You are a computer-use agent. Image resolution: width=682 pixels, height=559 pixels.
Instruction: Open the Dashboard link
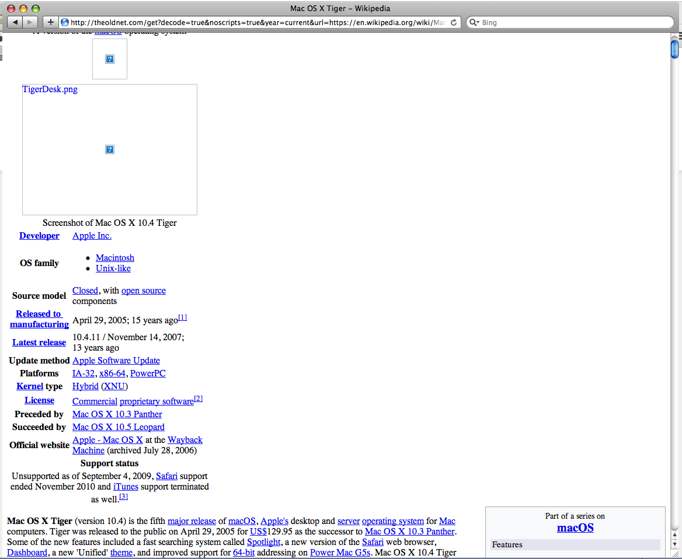(x=27, y=553)
